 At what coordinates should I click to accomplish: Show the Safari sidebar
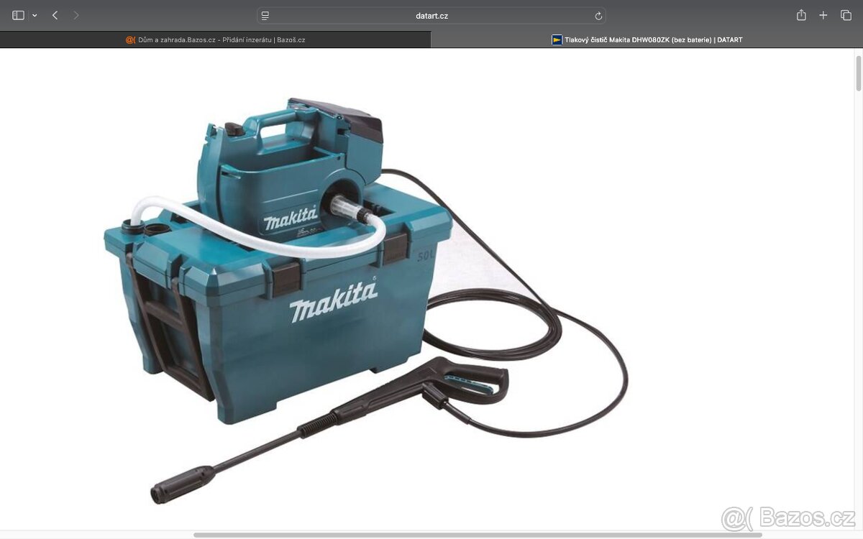point(18,15)
